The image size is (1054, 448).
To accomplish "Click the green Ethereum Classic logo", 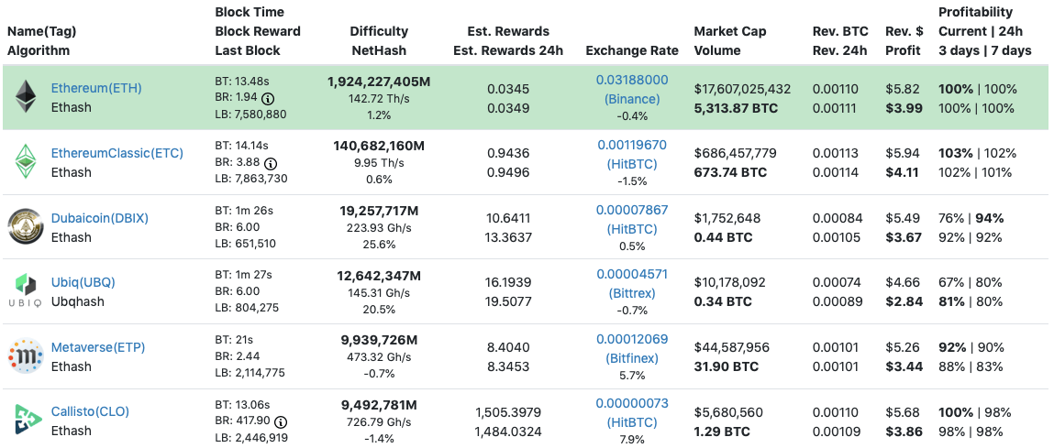I will coord(25,162).
